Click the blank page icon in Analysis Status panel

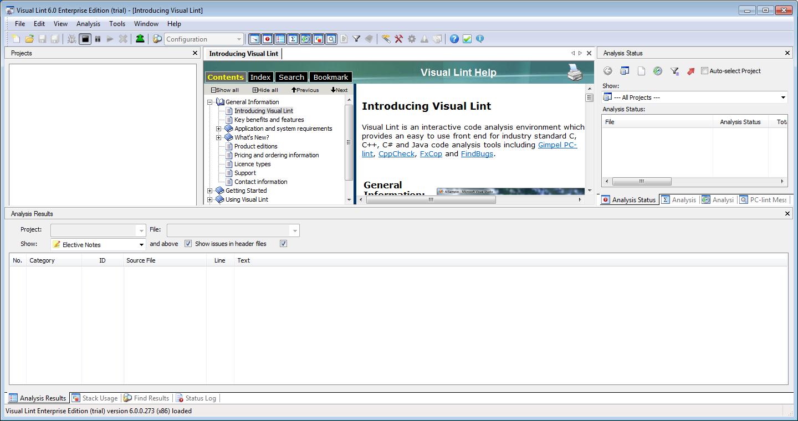click(641, 71)
